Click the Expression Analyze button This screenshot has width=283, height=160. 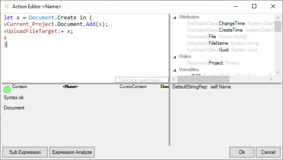(x=72, y=152)
